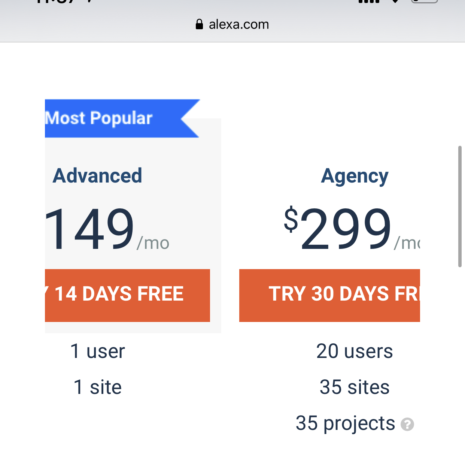Tap the signal bars in the status bar

tap(369, 1)
